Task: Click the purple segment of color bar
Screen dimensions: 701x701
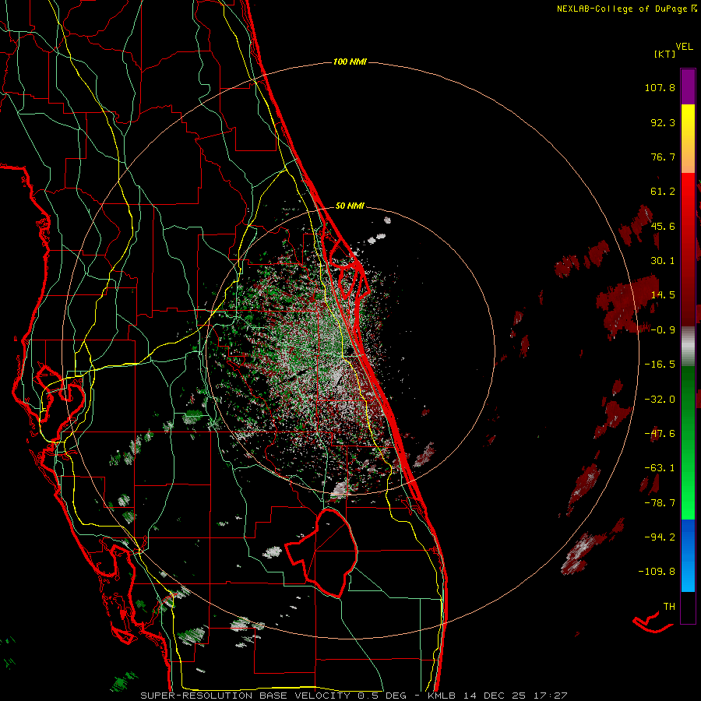Action: [x=688, y=86]
